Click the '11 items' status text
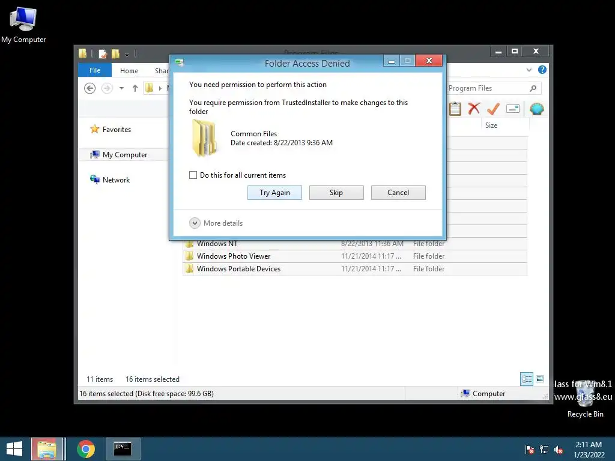This screenshot has width=615, height=461. click(x=100, y=379)
